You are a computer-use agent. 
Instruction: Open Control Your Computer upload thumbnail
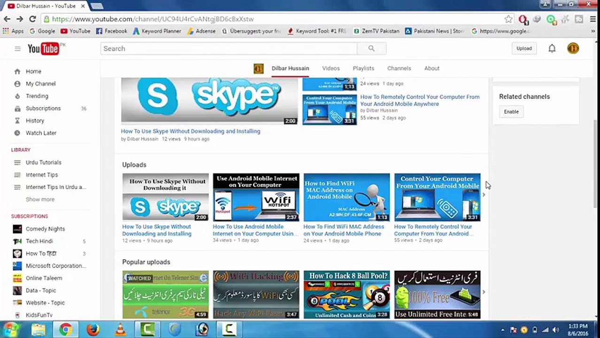tap(437, 197)
